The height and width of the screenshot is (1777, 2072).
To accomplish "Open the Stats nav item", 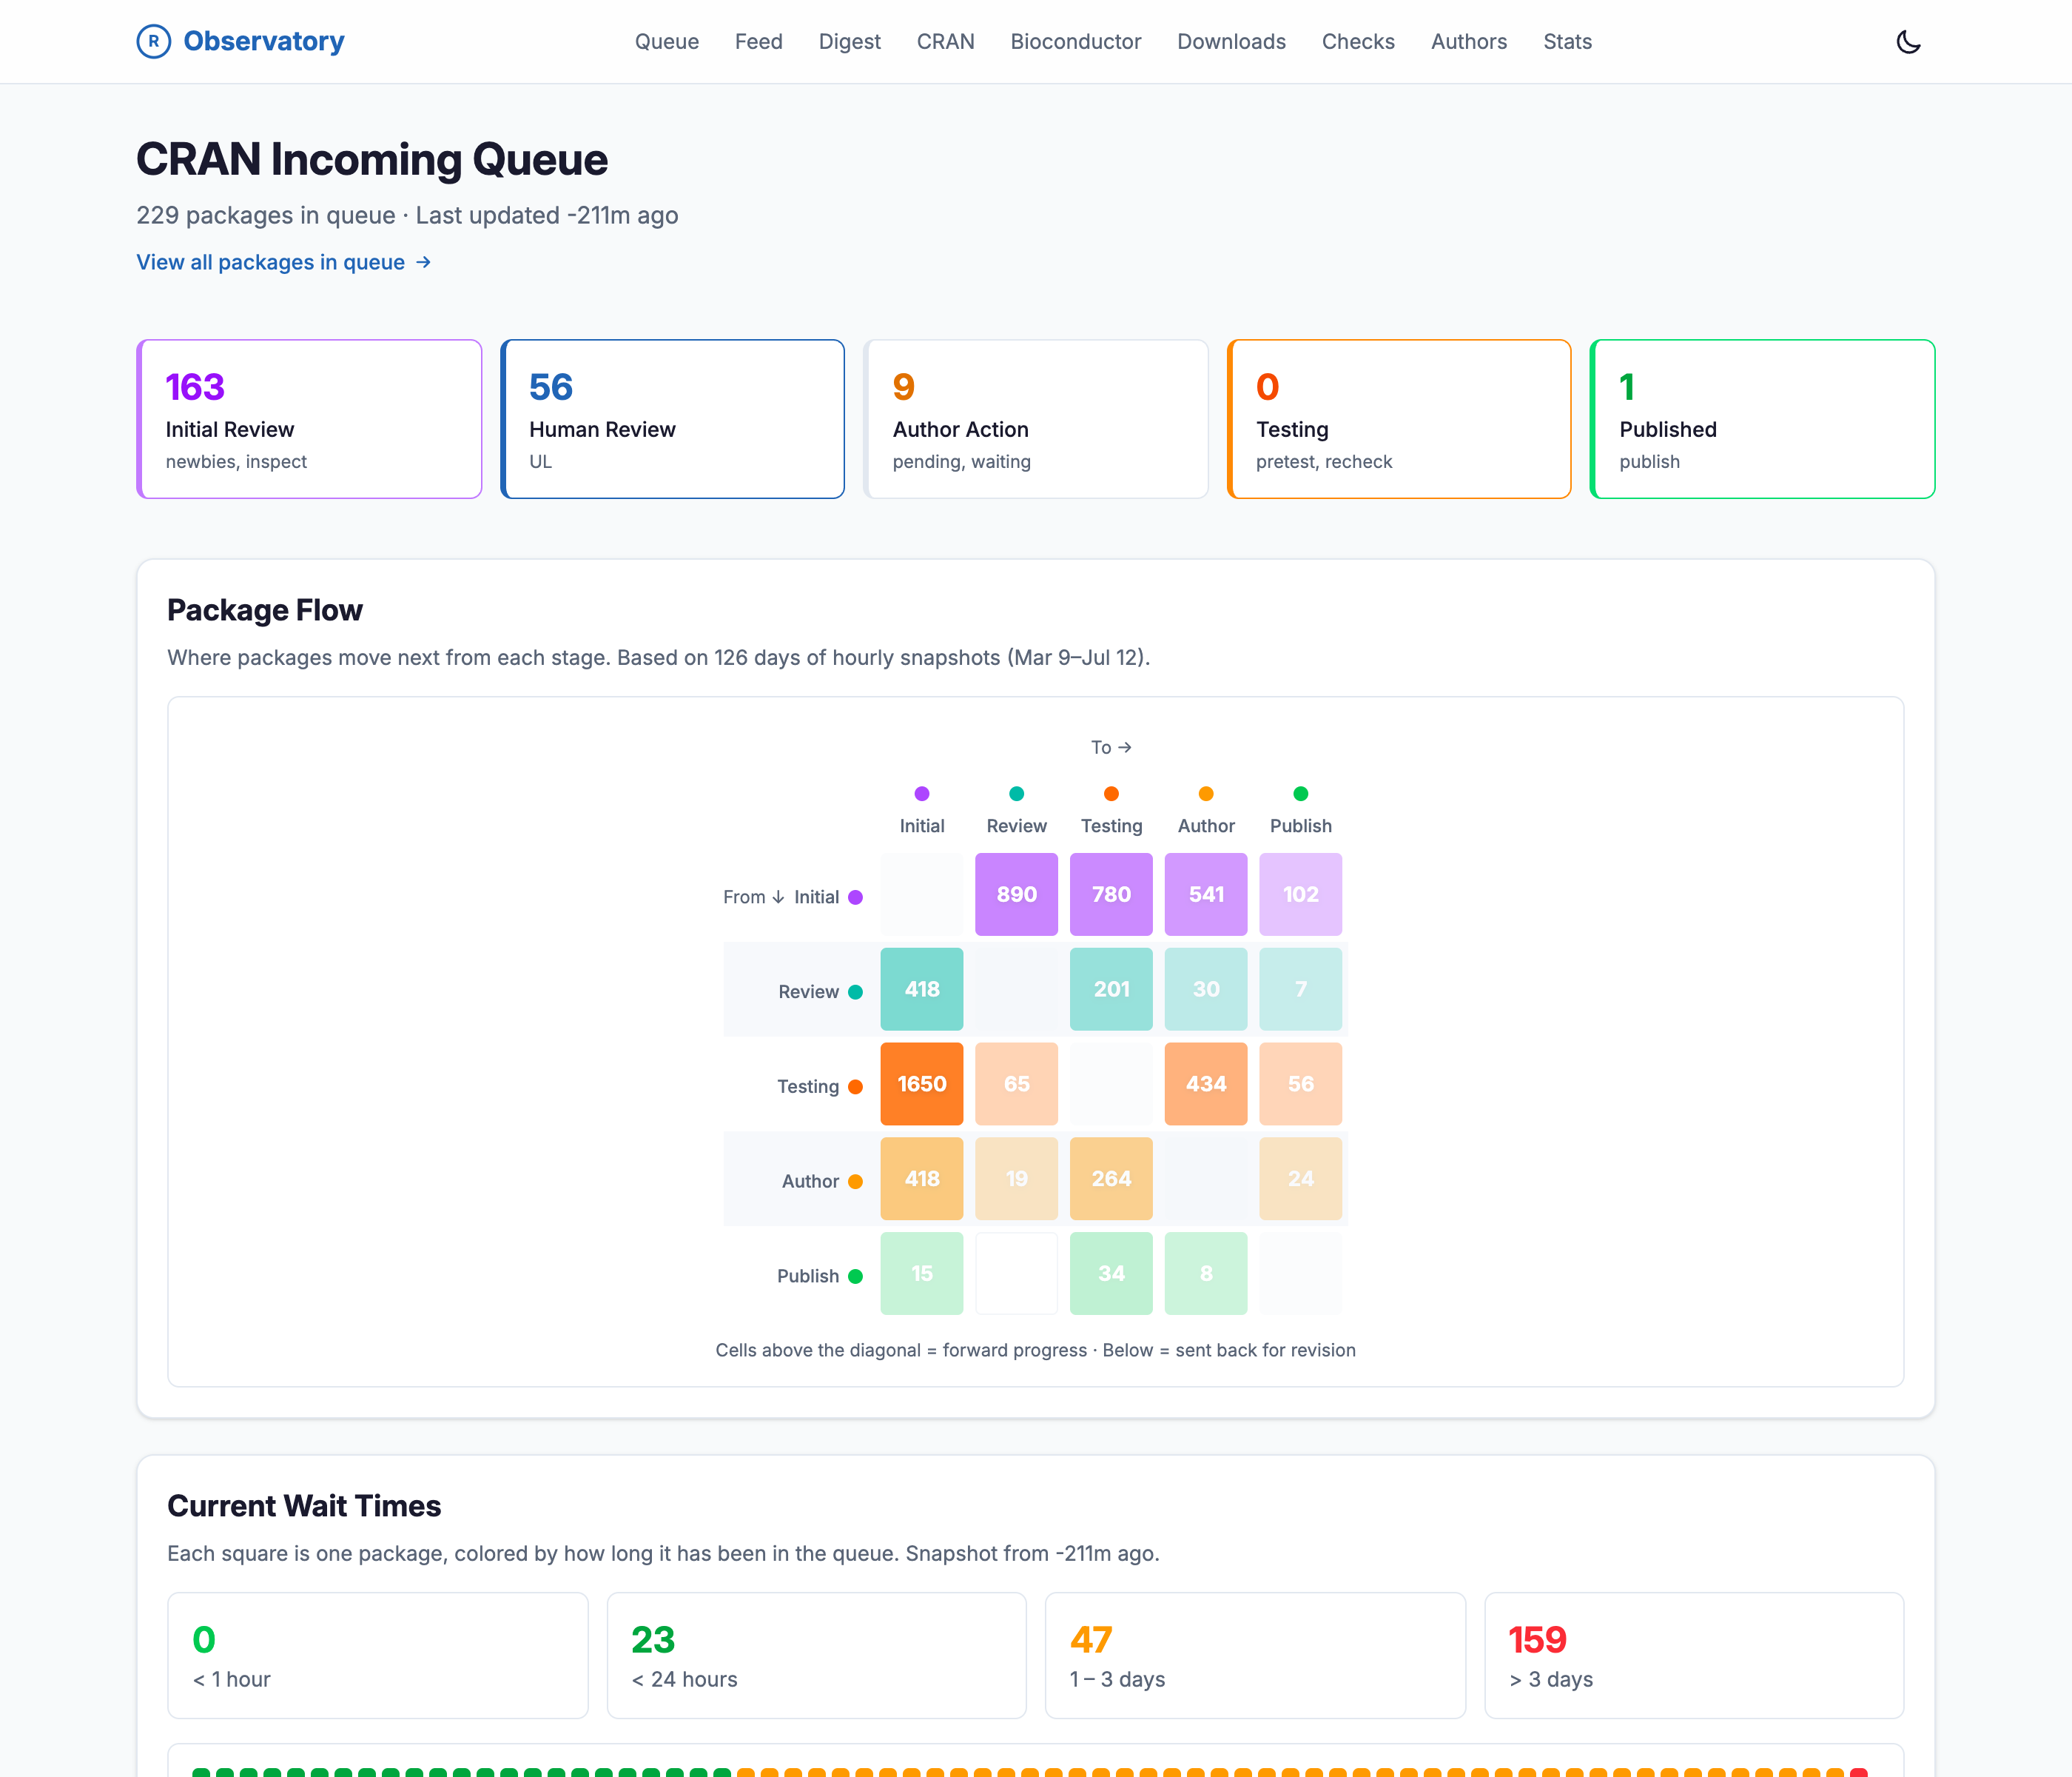I will pyautogui.click(x=1567, y=41).
